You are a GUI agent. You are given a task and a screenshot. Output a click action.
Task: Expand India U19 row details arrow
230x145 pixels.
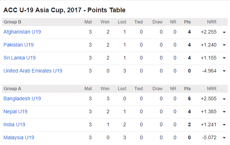224,125
